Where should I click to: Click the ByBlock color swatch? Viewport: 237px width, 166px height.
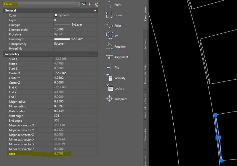pos(55,15)
